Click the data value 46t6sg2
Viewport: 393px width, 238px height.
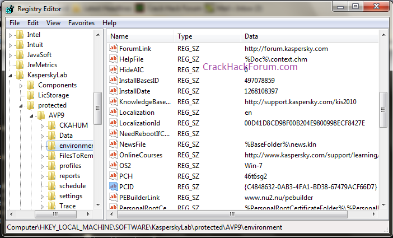coord(256,176)
